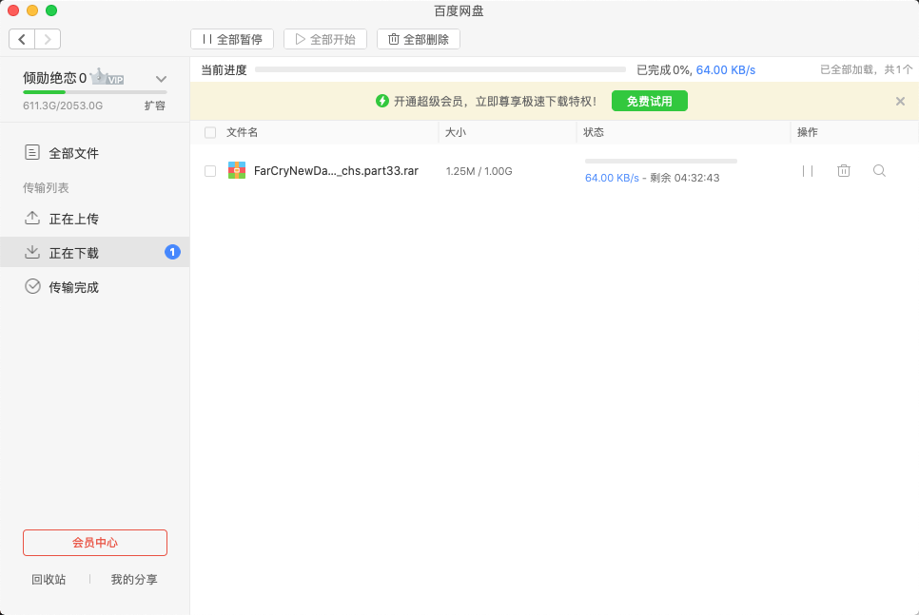Locate the part33.rar file with magnifier icon
Screen dimensions: 919x615
(x=879, y=170)
